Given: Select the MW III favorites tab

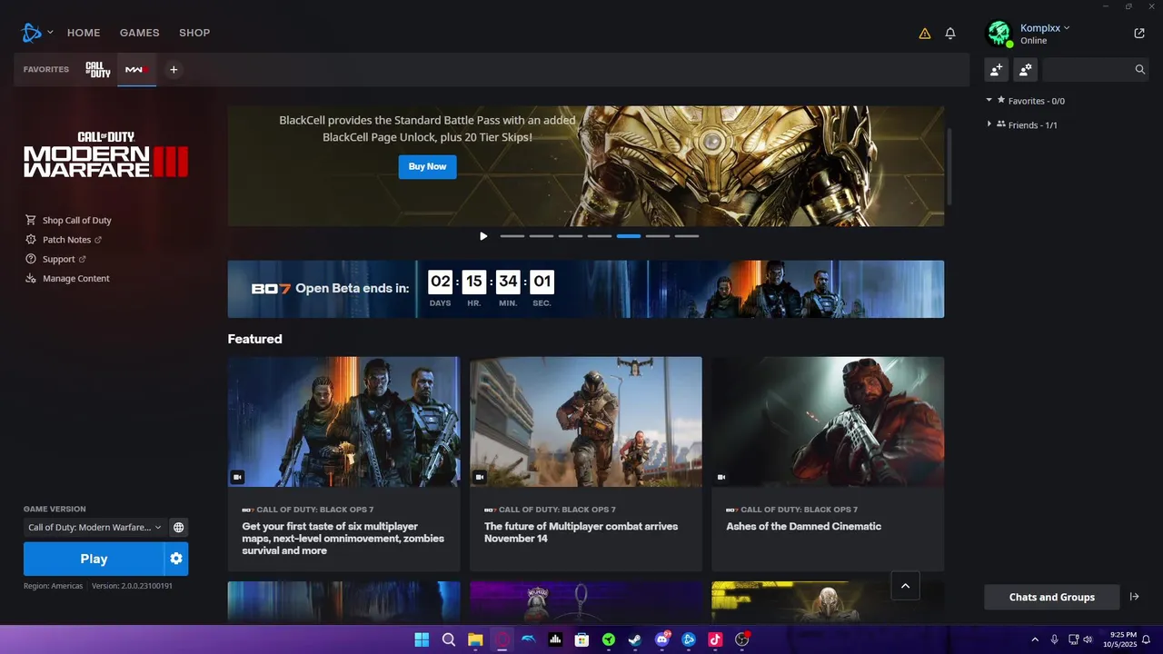Looking at the screenshot, I should pos(136,69).
